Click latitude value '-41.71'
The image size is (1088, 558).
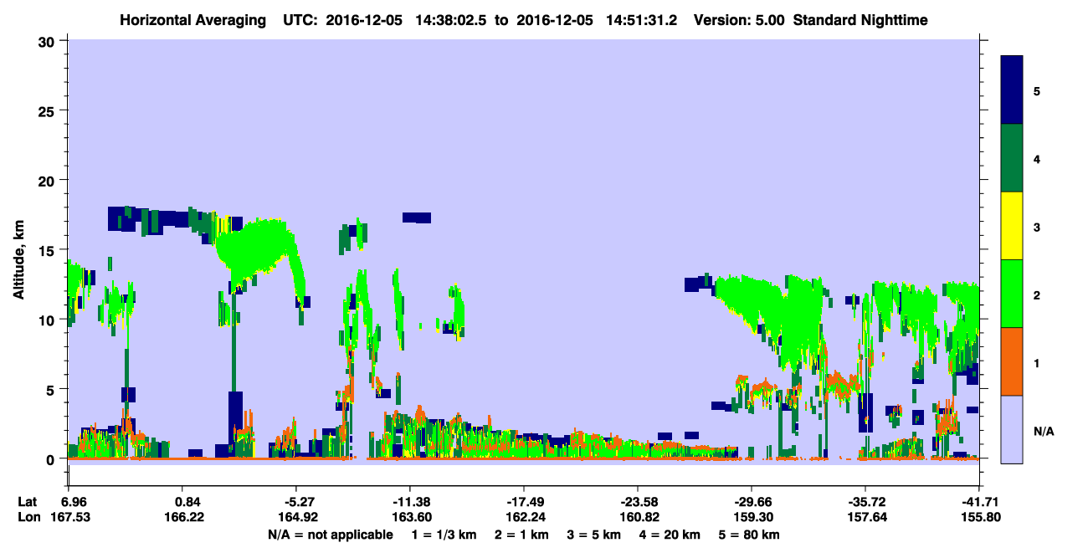[978, 502]
